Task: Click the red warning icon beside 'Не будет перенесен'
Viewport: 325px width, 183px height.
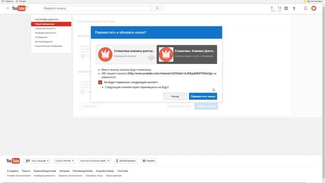Action: 100,82
